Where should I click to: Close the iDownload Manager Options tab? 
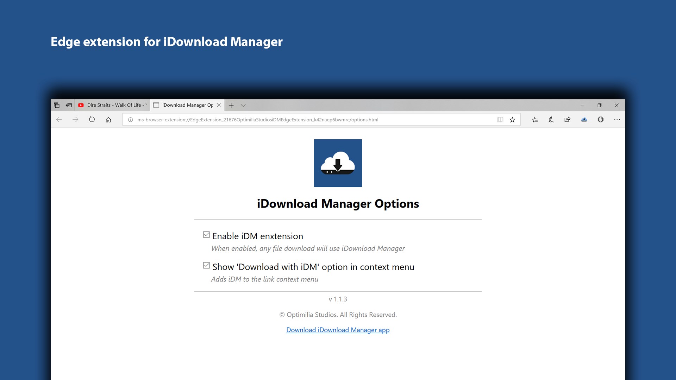(x=219, y=105)
